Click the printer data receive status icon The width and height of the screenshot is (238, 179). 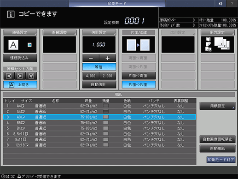(19, 176)
